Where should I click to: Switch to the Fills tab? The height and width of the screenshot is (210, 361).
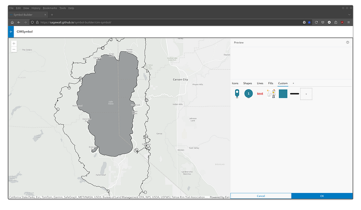tap(270, 83)
